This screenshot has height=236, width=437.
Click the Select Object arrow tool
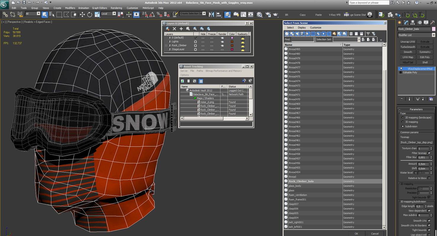45,14
